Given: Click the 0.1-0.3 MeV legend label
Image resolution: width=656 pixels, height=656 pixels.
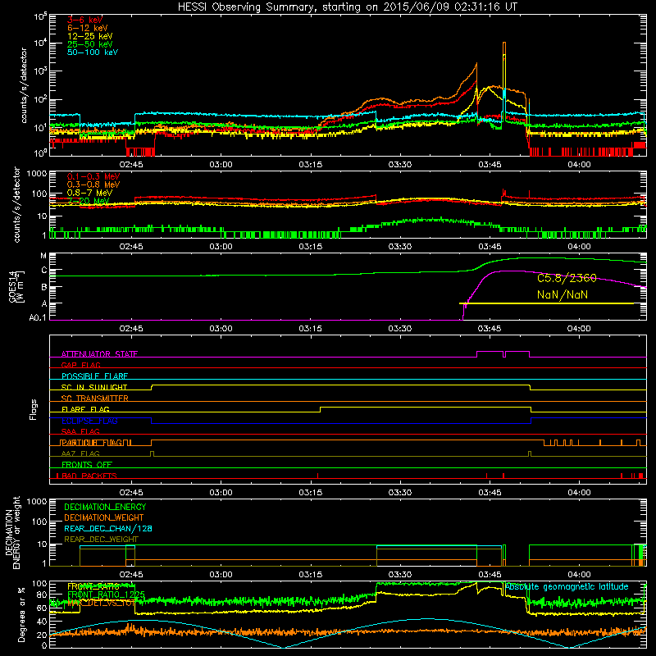Looking at the screenshot, I should pyautogui.click(x=93, y=176).
